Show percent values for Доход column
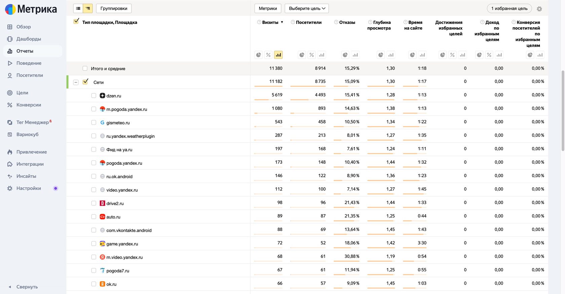 pos(489,55)
